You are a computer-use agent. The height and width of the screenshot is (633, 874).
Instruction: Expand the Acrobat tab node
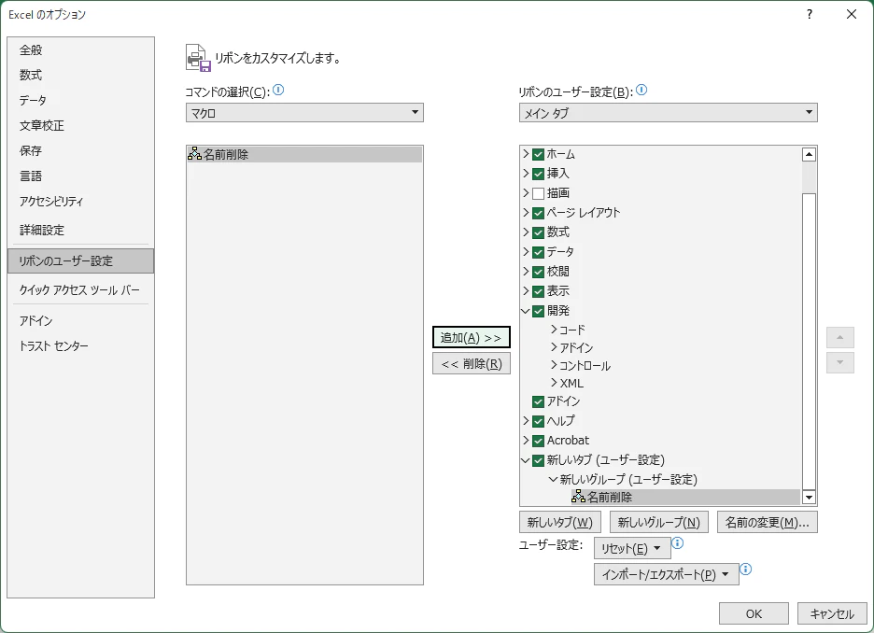coord(526,440)
